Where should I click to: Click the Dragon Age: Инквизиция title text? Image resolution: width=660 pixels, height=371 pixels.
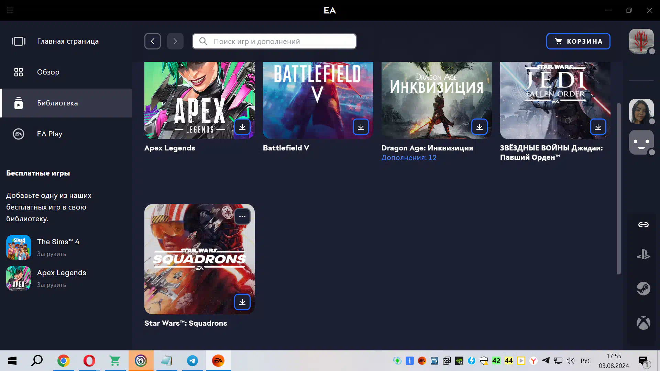point(427,148)
